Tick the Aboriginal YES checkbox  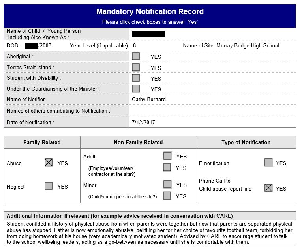136,57
